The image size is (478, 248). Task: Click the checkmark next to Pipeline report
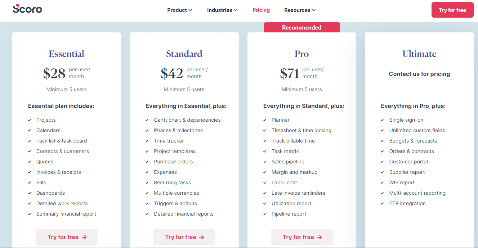tap(265, 214)
